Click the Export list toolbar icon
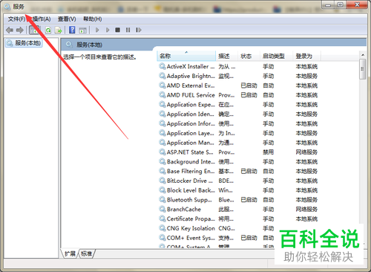The height and width of the screenshot is (272, 371). [59, 30]
